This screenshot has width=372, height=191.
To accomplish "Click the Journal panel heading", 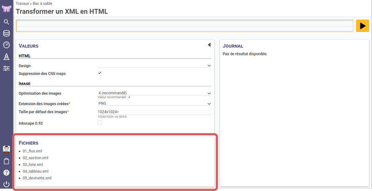I will tap(233, 46).
